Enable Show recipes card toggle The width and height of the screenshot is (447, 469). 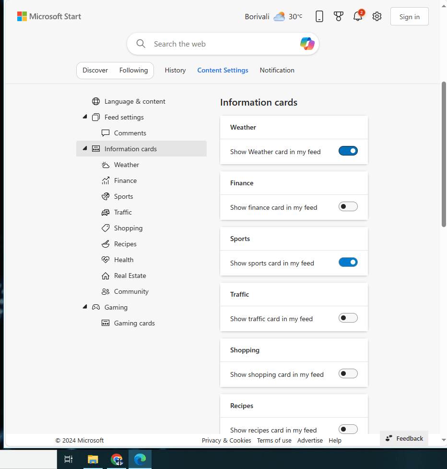348,429
